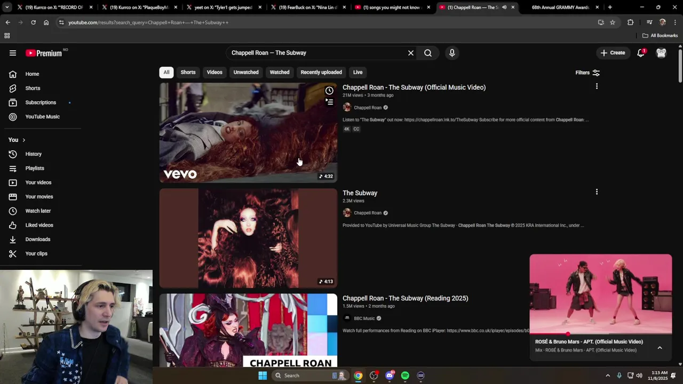
Task: Open 'The Subway' video title link
Action: coord(360,193)
